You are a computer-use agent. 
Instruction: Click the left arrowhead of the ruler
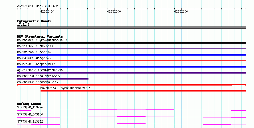click(x=18, y=9)
